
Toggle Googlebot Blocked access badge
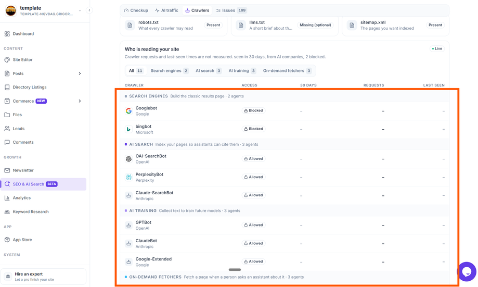[x=253, y=110]
